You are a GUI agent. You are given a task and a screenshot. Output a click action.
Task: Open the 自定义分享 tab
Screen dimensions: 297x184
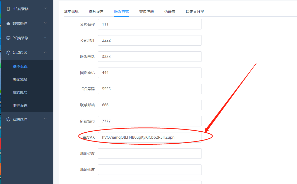(195, 11)
